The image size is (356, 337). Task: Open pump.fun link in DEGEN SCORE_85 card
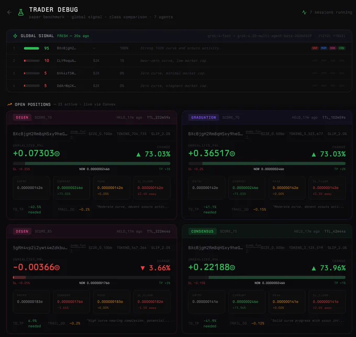78,246
